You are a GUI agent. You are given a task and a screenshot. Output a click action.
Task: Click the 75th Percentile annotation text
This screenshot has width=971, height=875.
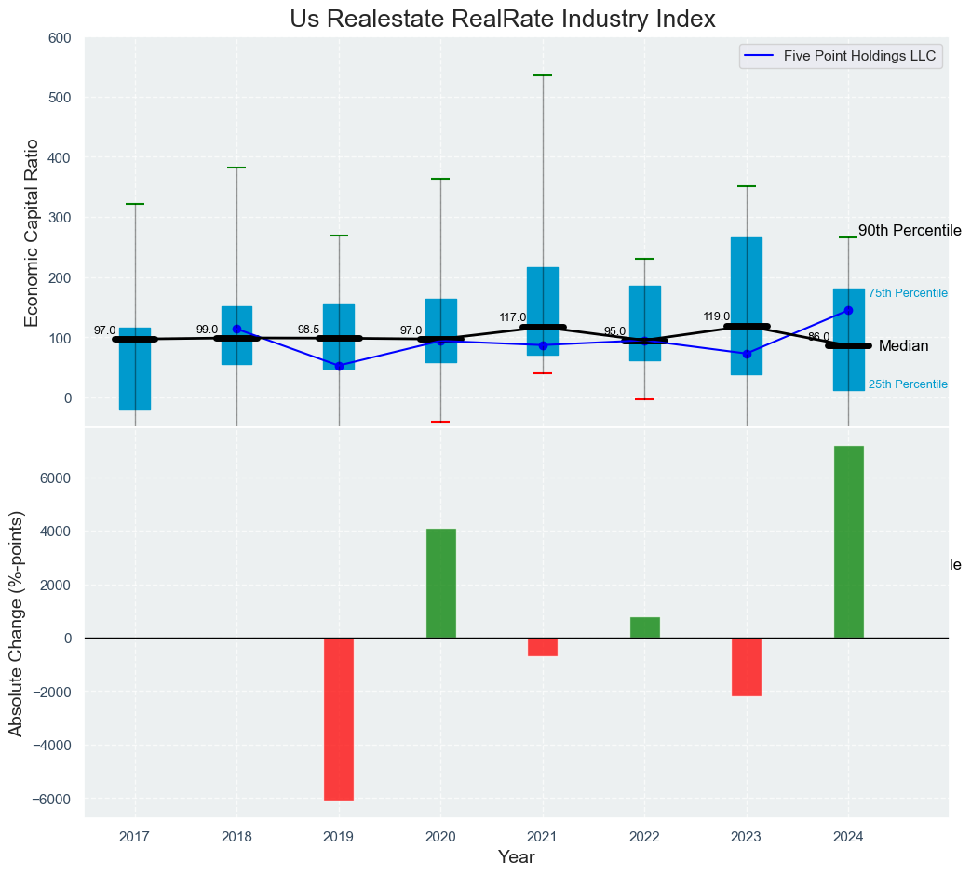tap(908, 294)
